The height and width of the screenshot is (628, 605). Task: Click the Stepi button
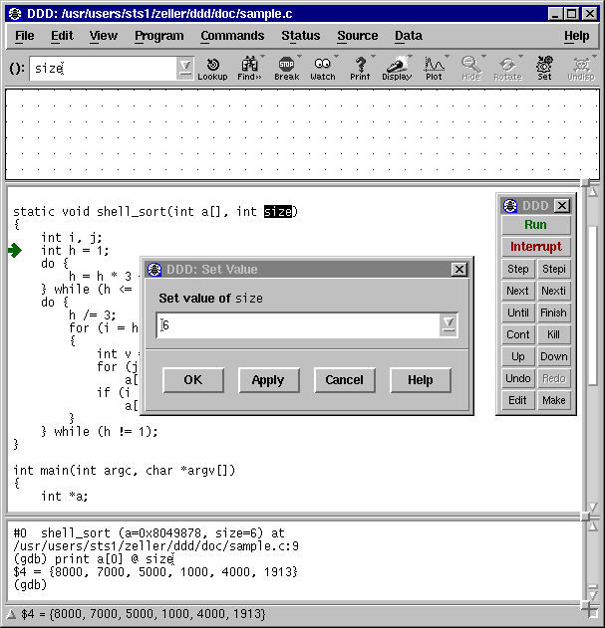point(553,269)
